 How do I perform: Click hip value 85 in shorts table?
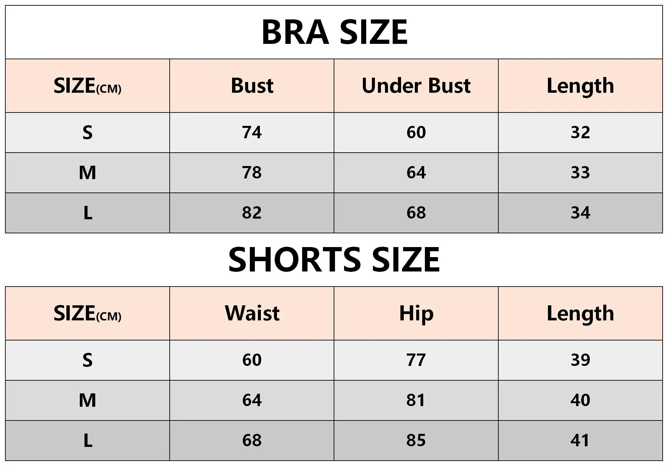416,441
